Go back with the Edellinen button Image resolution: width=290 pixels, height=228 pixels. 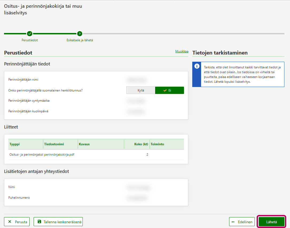click(x=242, y=222)
